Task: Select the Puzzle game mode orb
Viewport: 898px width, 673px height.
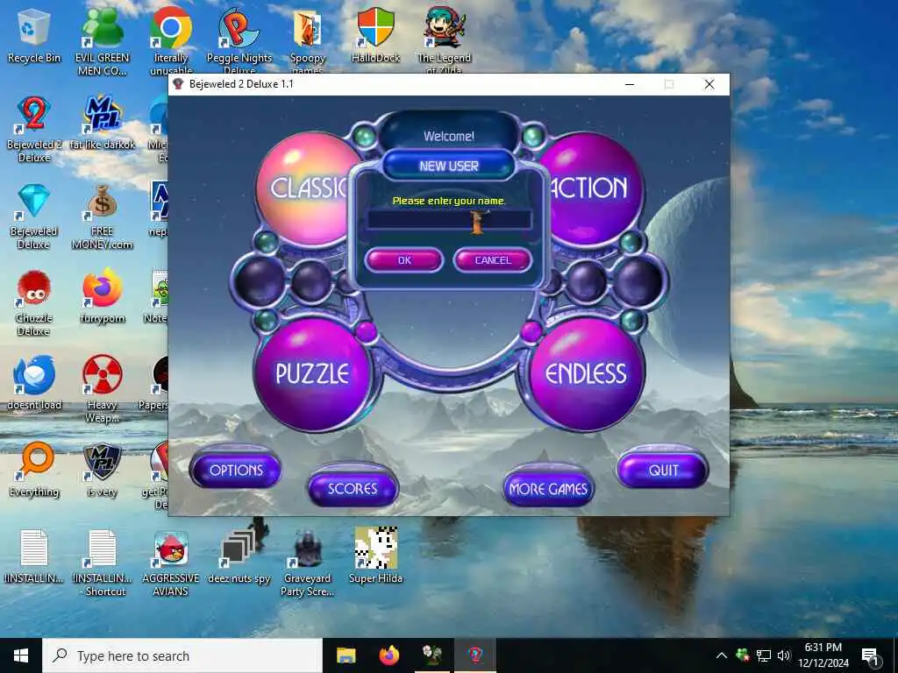Action: [x=312, y=373]
